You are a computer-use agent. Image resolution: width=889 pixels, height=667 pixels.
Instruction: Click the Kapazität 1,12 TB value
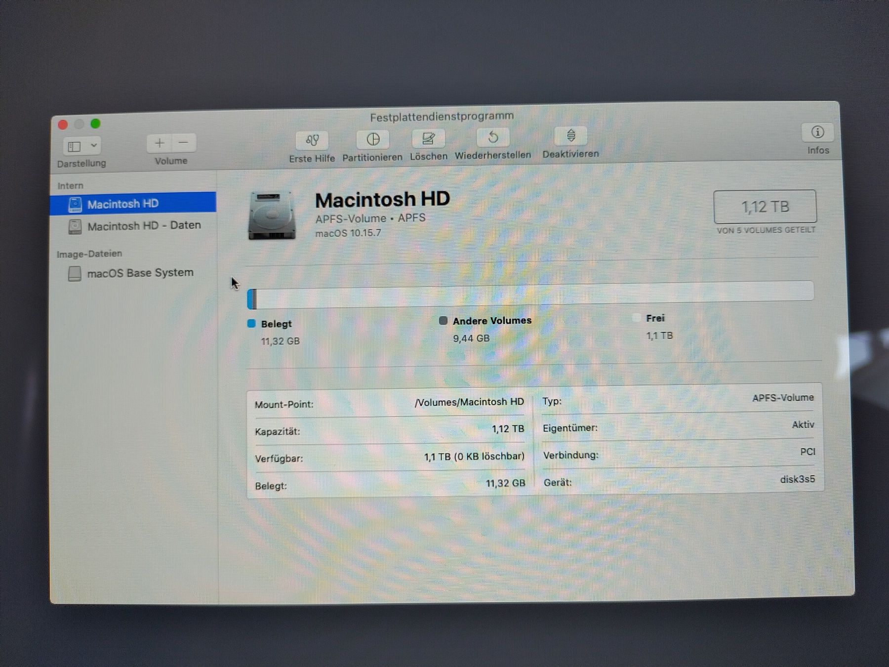point(508,429)
